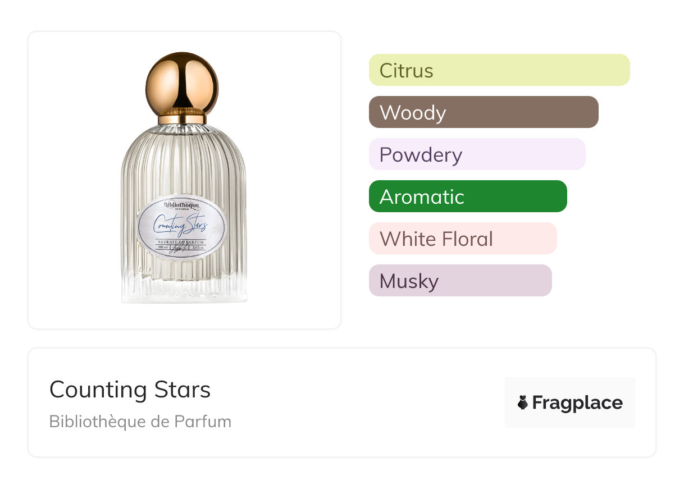This screenshot has height=485, width=684.
Task: Click the golden spherical bottle cap
Action: click(182, 82)
